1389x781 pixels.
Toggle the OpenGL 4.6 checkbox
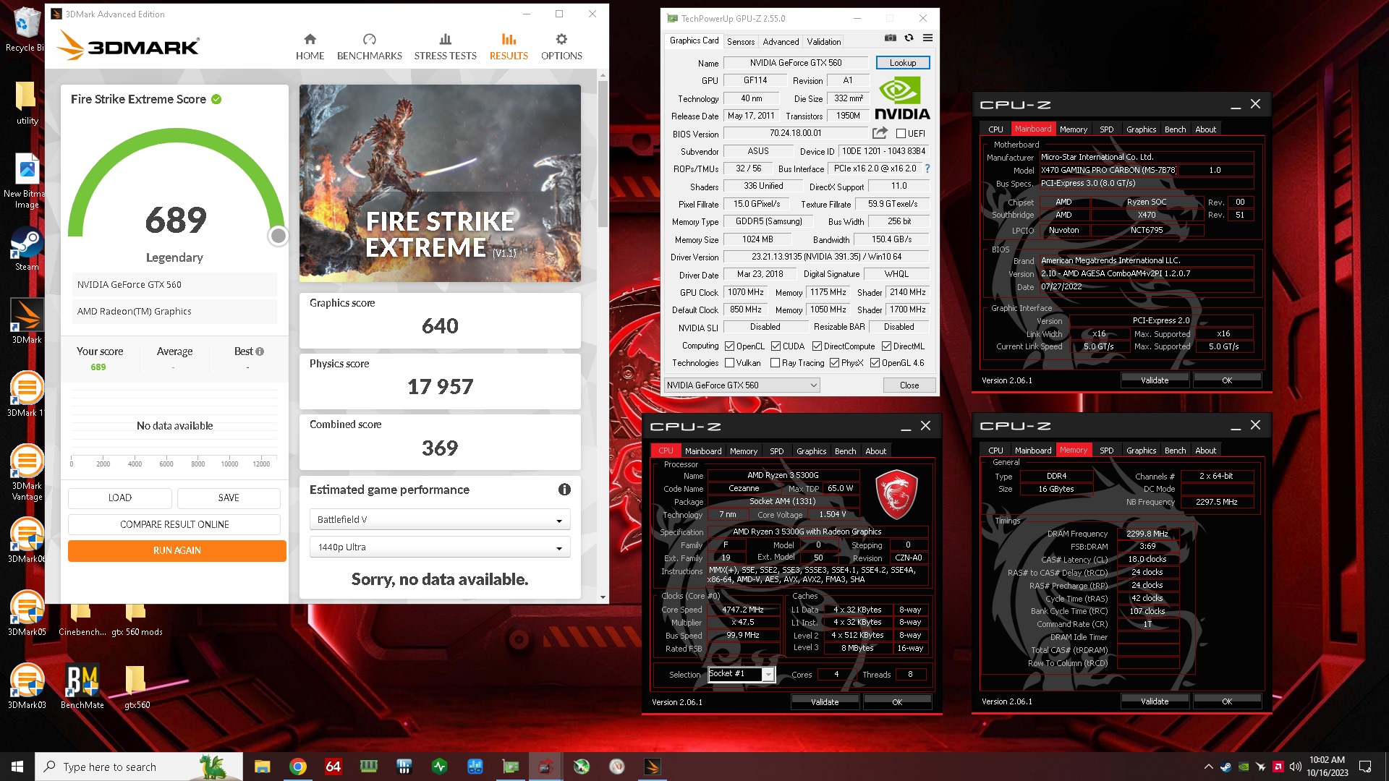pos(875,363)
